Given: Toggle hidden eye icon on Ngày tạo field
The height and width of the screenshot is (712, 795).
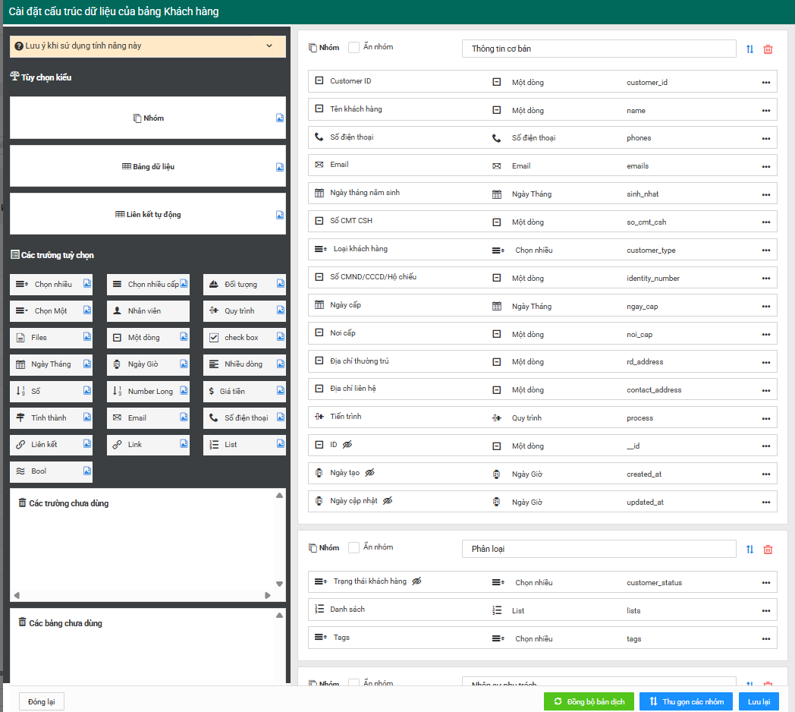Looking at the screenshot, I should 370,473.
